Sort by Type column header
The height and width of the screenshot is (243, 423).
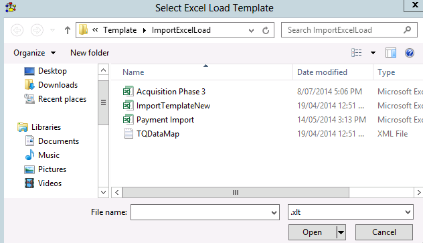[x=386, y=72]
